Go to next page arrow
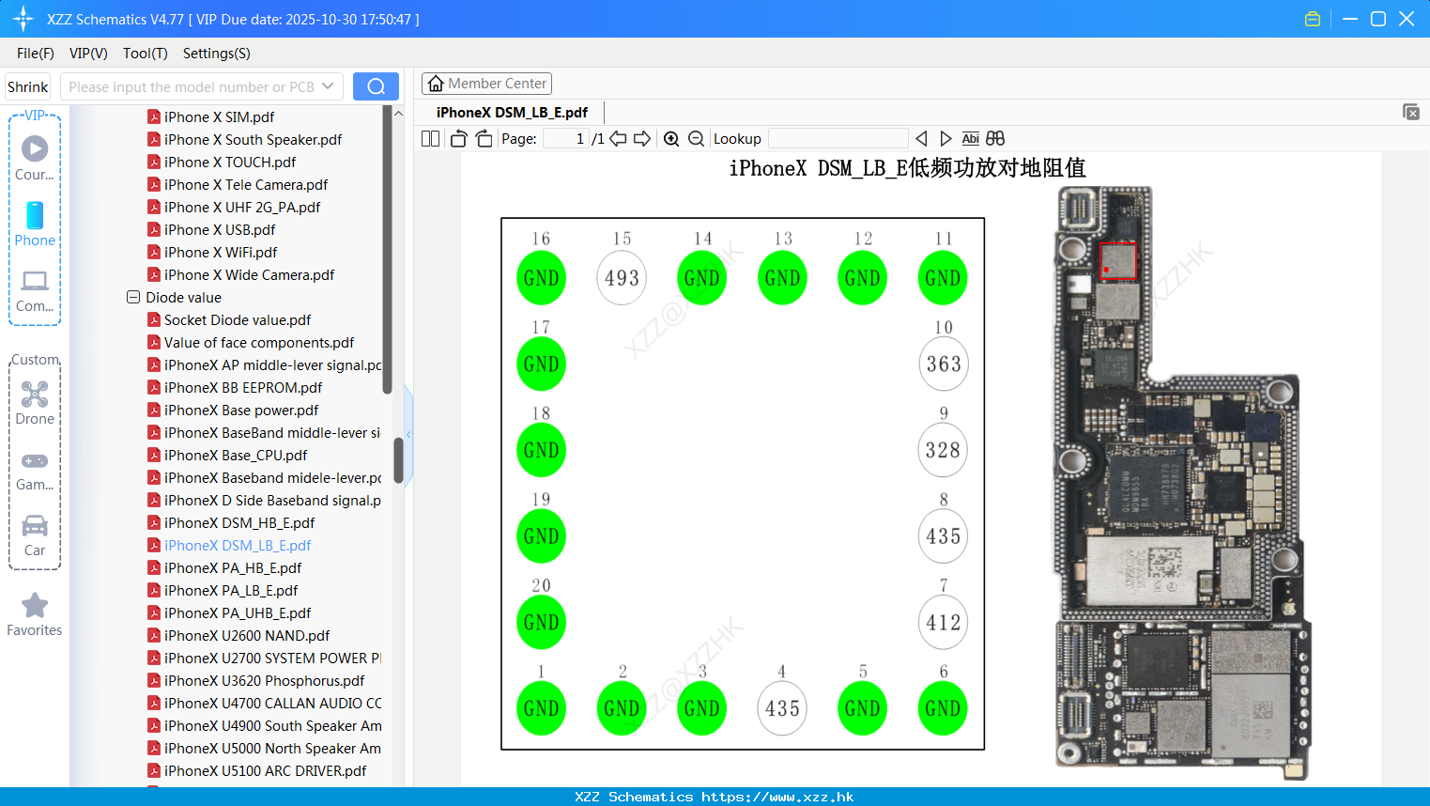Screen dimensions: 1430x806 [642, 138]
